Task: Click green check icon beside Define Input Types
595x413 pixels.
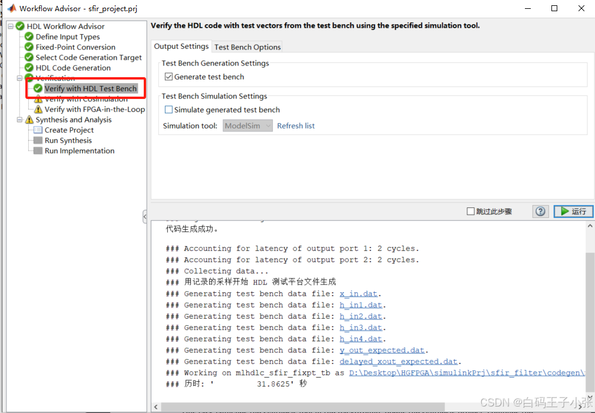Action: pos(29,37)
